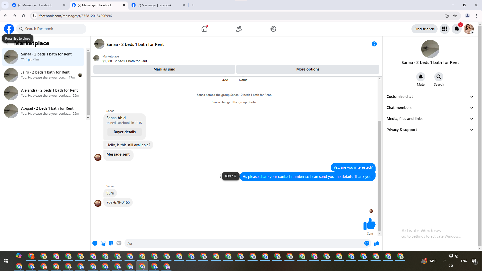Go to the Home feed icon
This screenshot has width=482, height=271.
pos(204,29)
